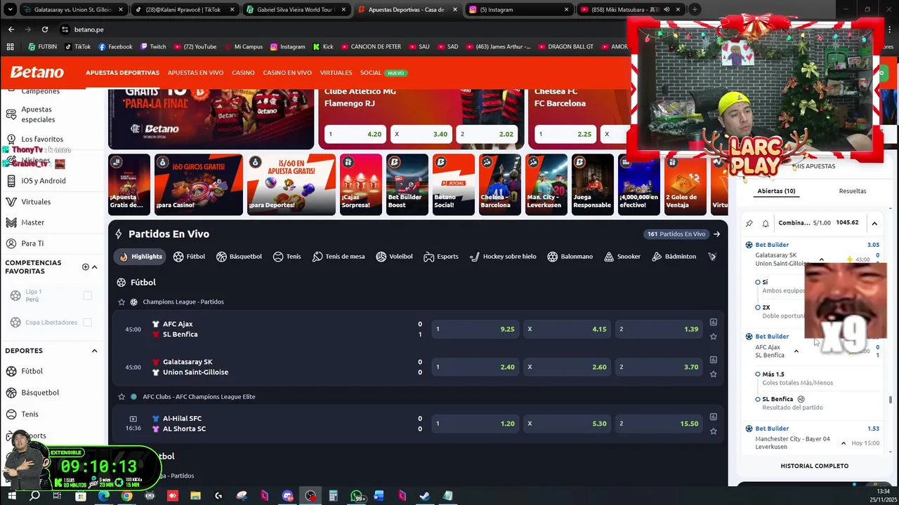Select the Highlights filter tab
Screen dimensions: 899x505
click(x=140, y=257)
